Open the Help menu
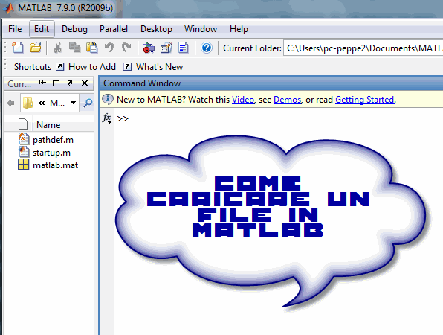Viewport: 443px width, 335px height. (x=239, y=29)
